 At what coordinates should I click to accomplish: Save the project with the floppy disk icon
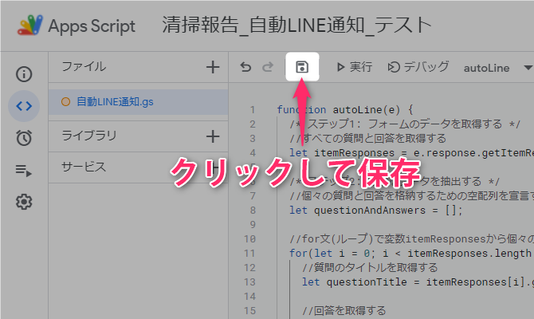pyautogui.click(x=302, y=67)
